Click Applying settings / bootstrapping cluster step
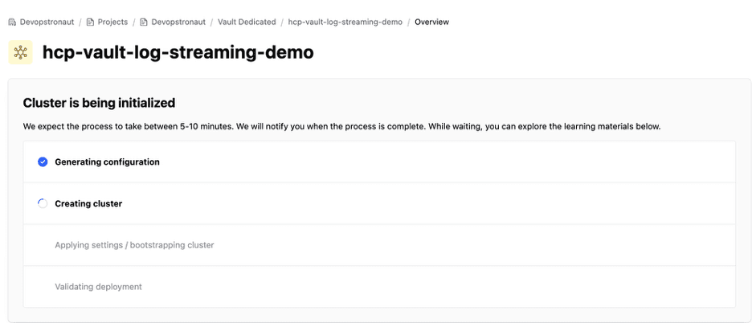This screenshot has height=323, width=752. (x=134, y=244)
